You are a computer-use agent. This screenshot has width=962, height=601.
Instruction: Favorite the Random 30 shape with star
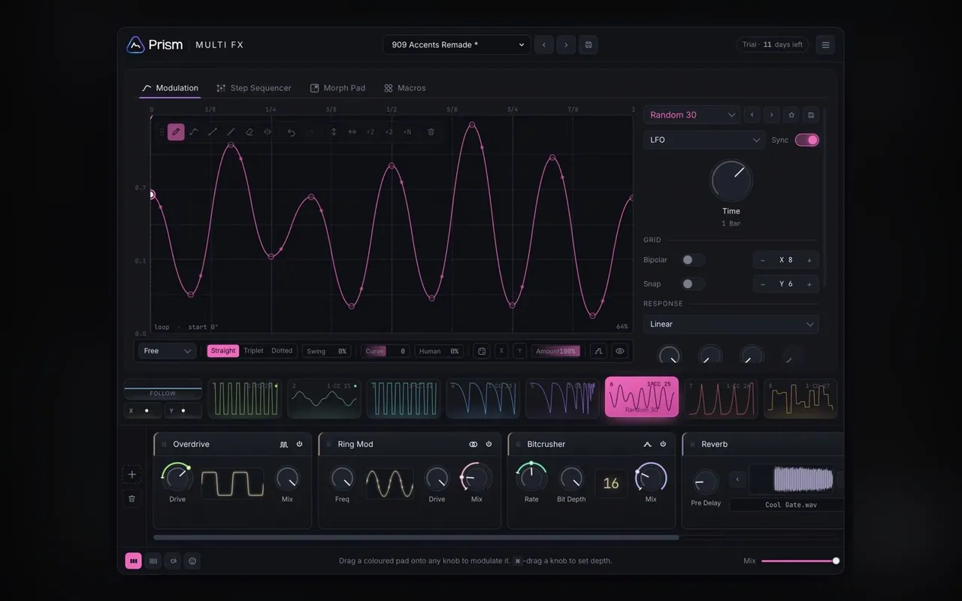tap(791, 115)
